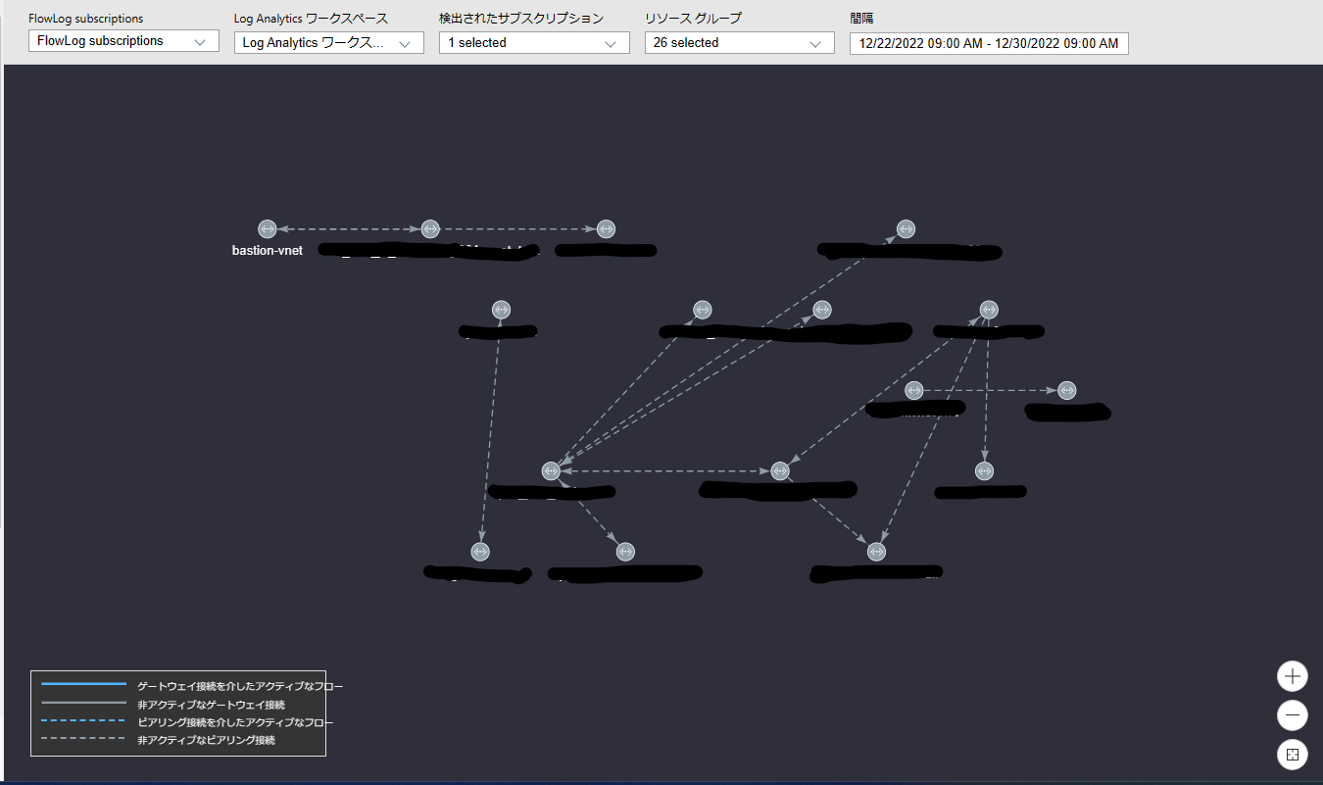Viewport: 1323px width, 785px height.
Task: Click the "bastion-vnet" node label
Action: point(268,251)
